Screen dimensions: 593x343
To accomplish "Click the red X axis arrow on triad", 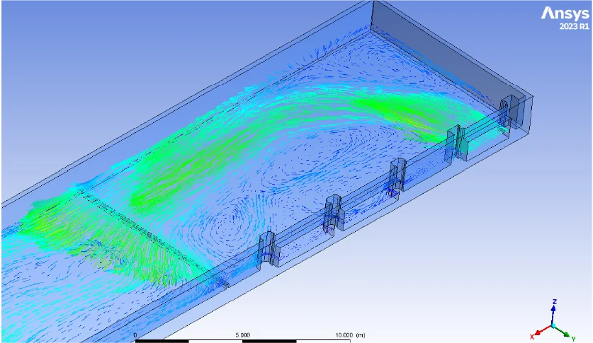I will point(542,331).
